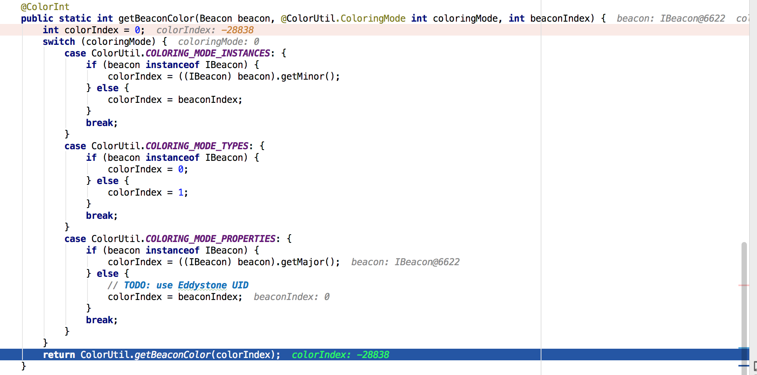Click the Eddystone word in the TODO comment

click(202, 285)
